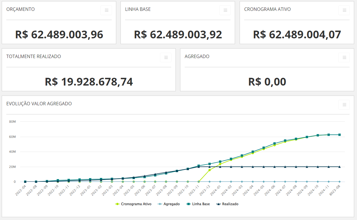
Task: Open the Orçamento card hamburger menu
Action: 106,10
